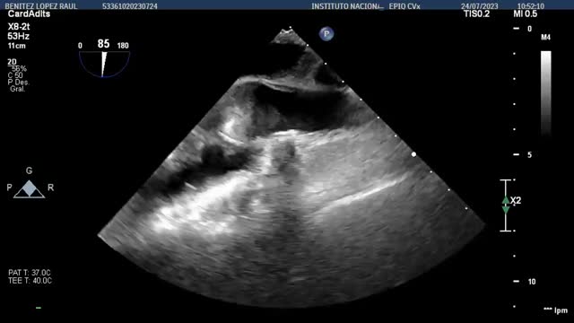Click the time 10:52:10
The image size is (574, 323).
(531, 6)
